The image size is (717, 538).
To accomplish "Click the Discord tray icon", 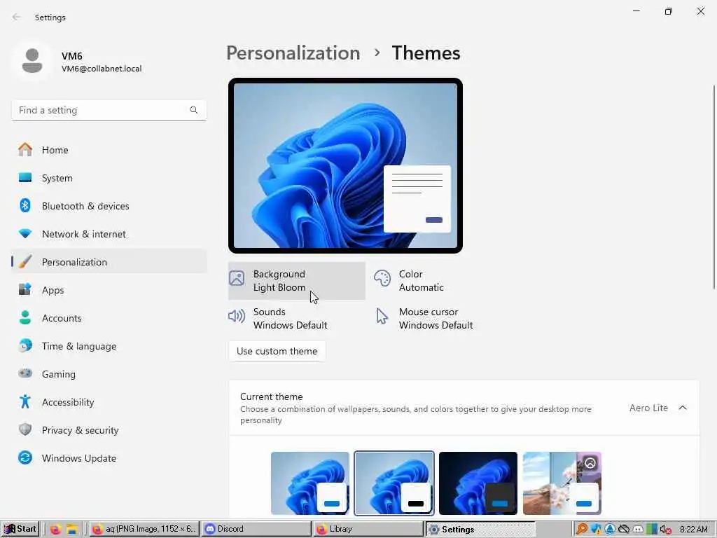I will point(637,530).
